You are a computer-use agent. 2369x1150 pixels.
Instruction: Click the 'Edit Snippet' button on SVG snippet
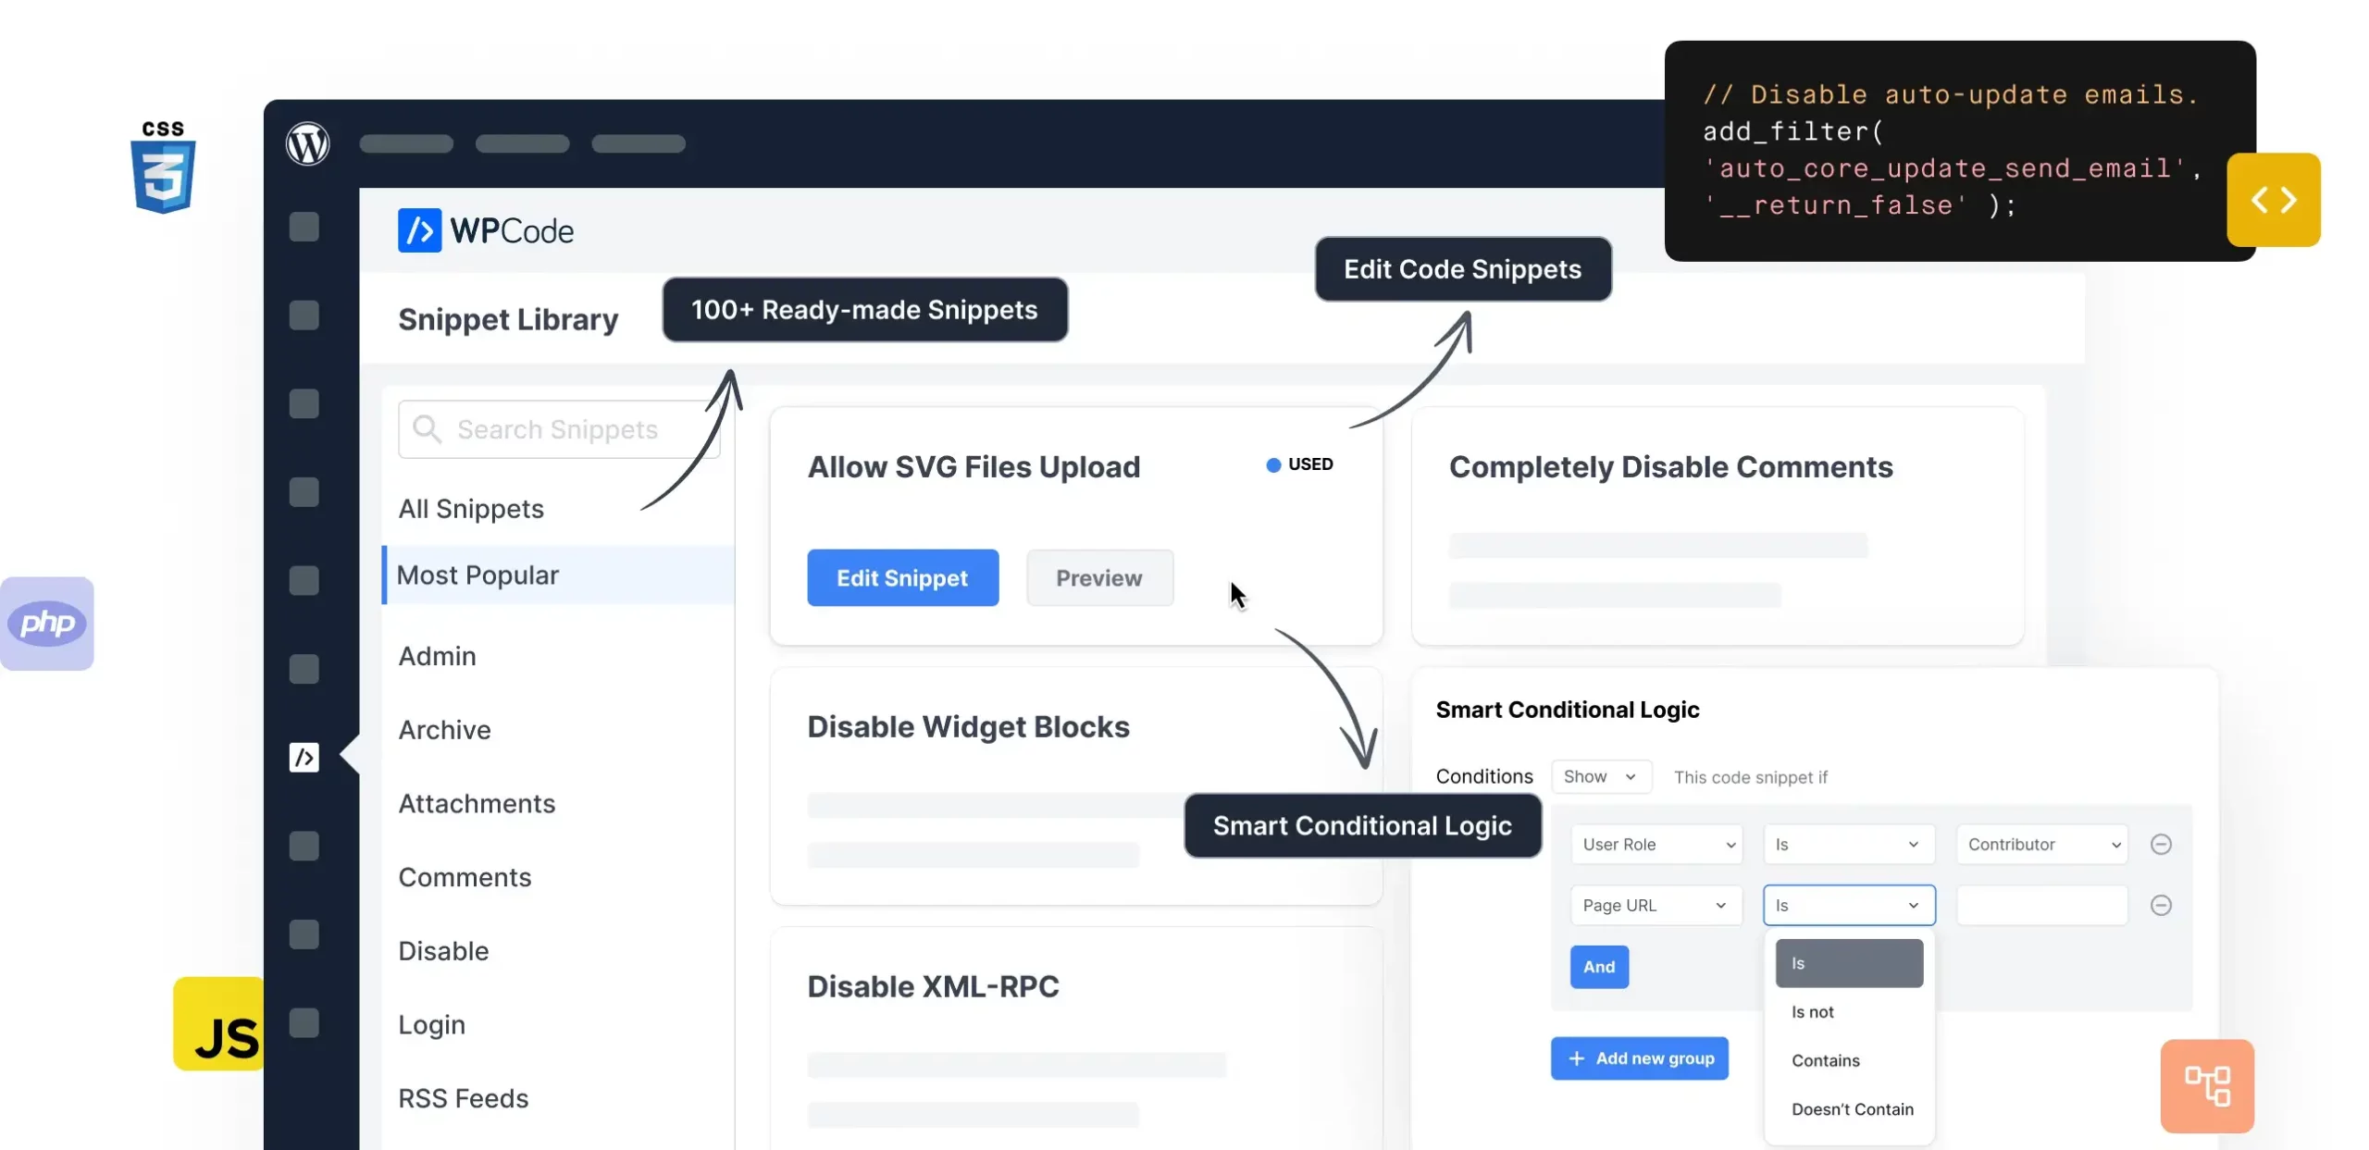tap(903, 577)
